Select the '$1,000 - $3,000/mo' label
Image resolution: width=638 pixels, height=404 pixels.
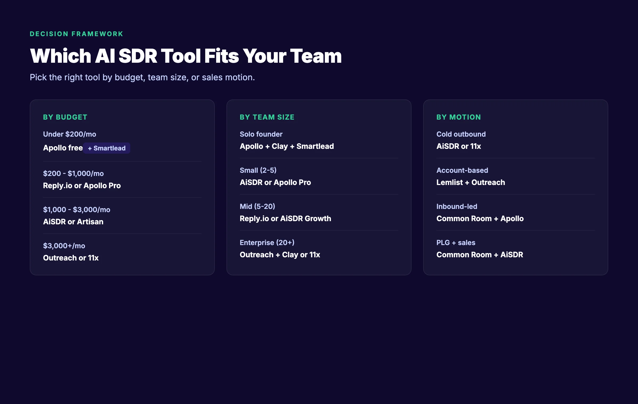click(x=77, y=210)
